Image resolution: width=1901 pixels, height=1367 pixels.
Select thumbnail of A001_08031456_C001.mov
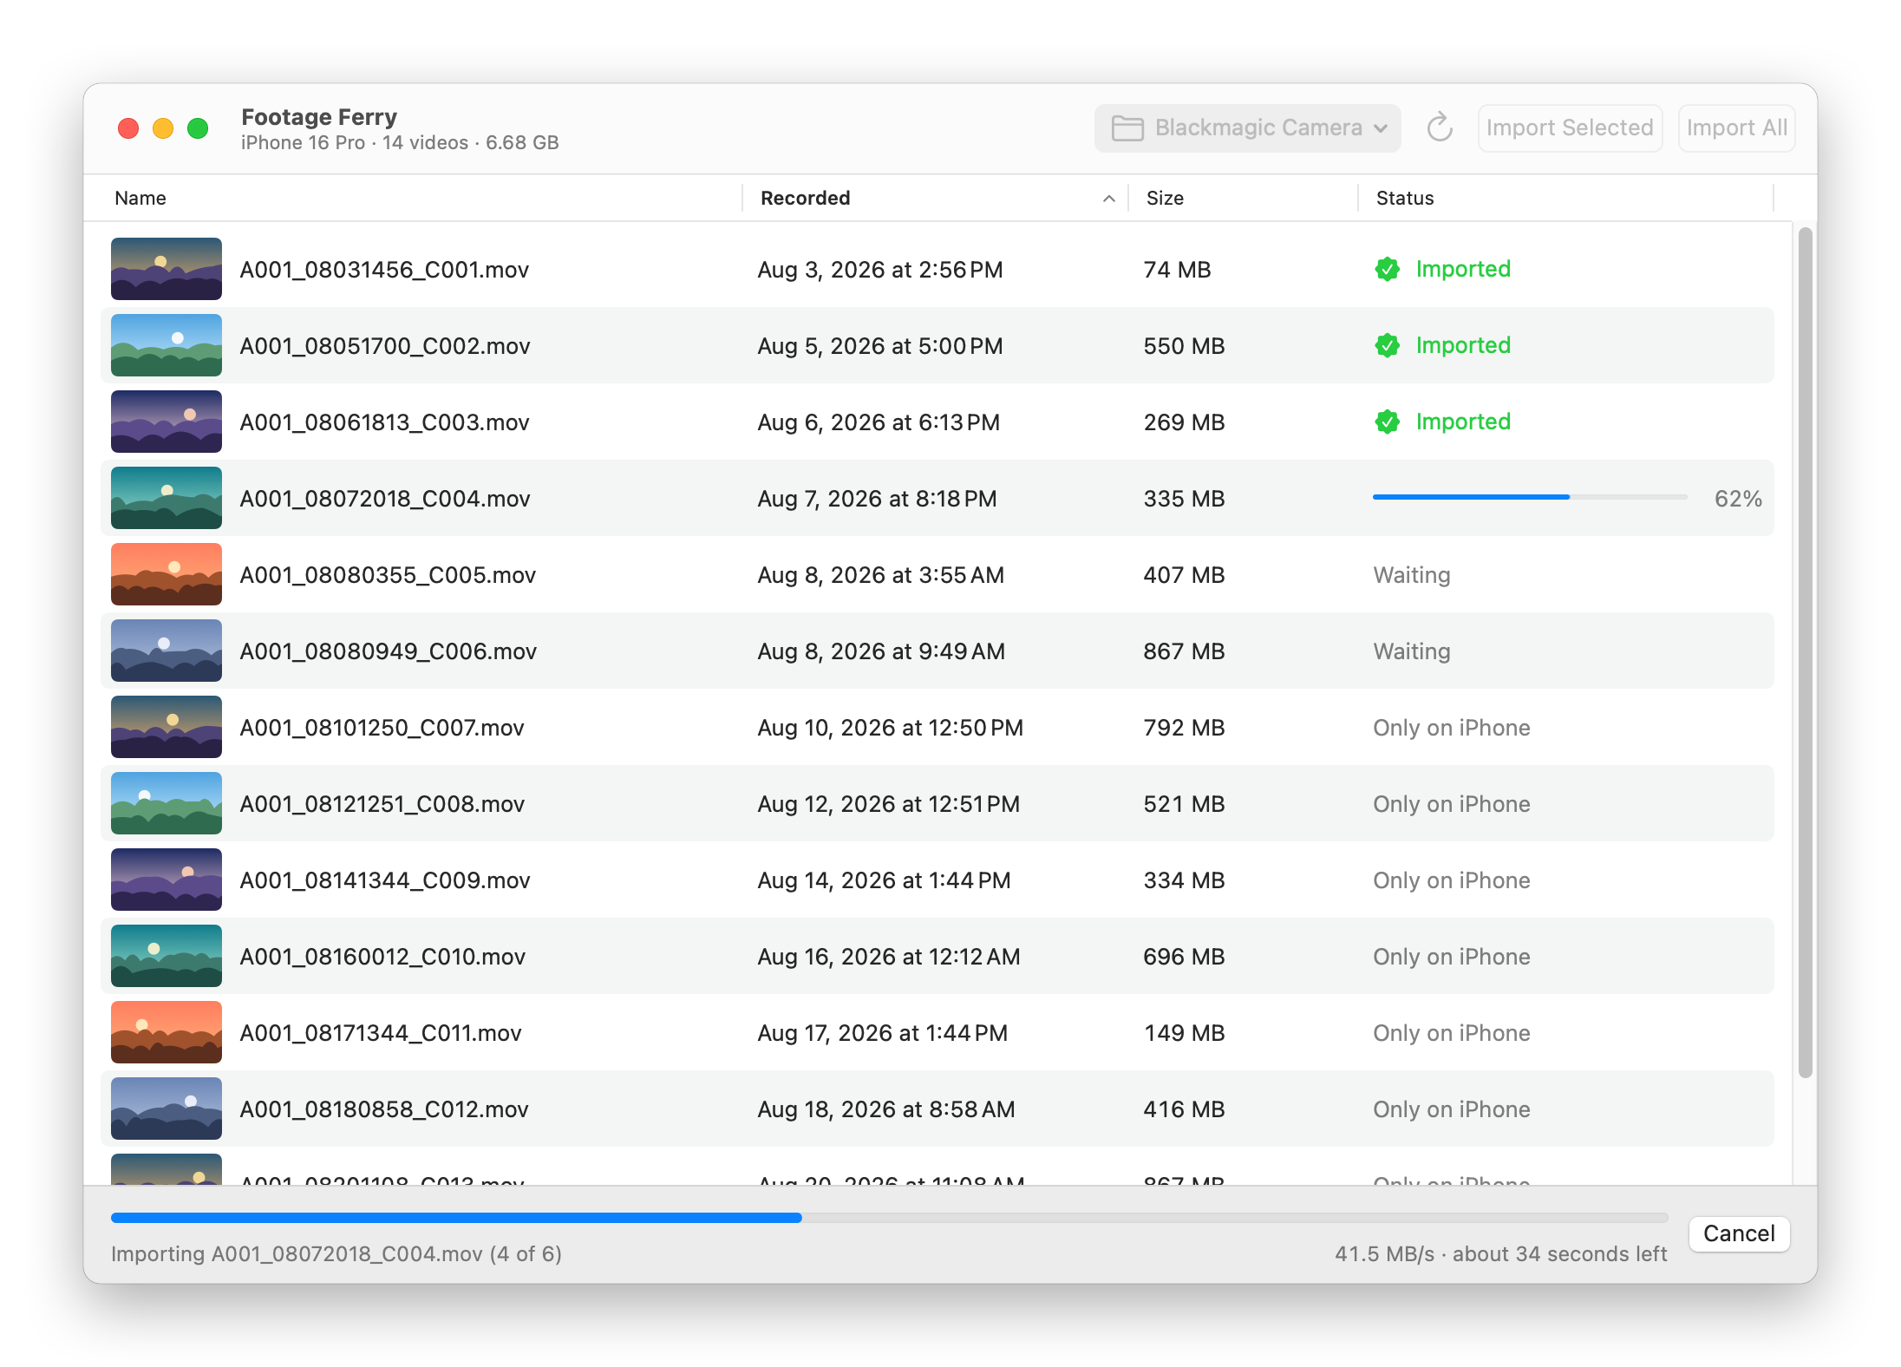(x=167, y=269)
